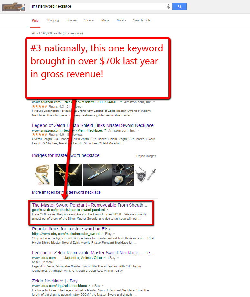Viewport: 250px width, 297px height.
Task: Open green arrow after etsy.com/market/master_sword URL
Action: [102, 233]
